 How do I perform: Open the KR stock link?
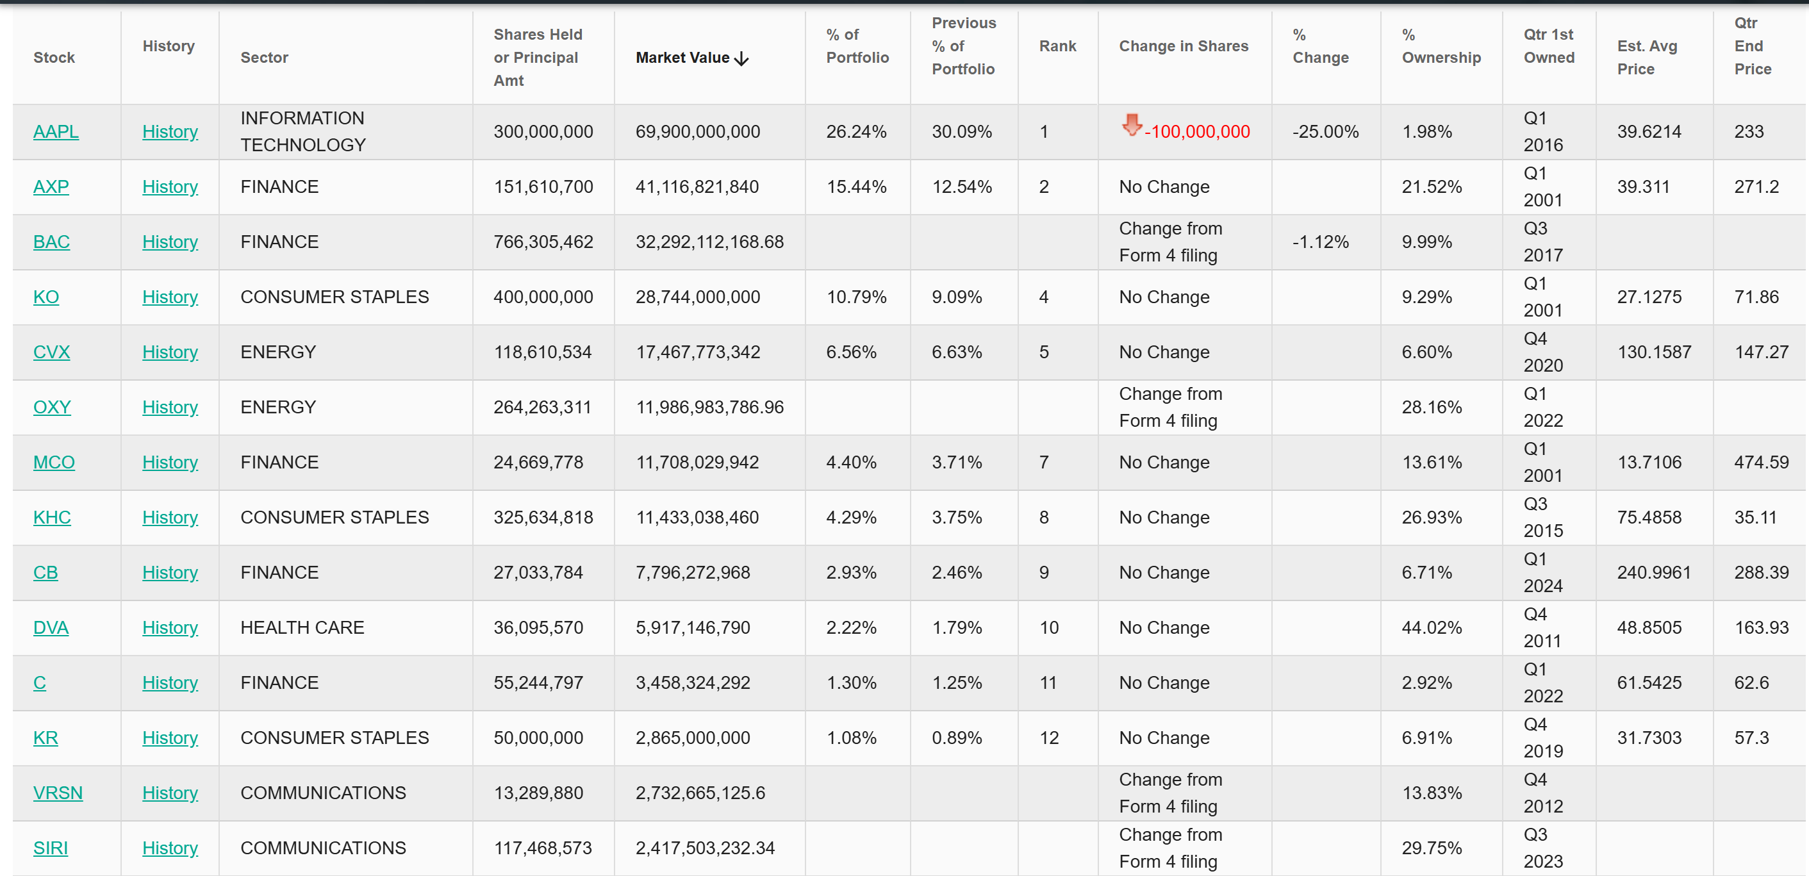(x=45, y=738)
